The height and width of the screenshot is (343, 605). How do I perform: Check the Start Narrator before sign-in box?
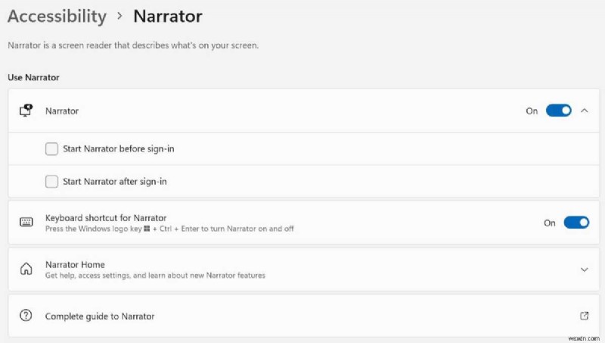pyautogui.click(x=51, y=149)
